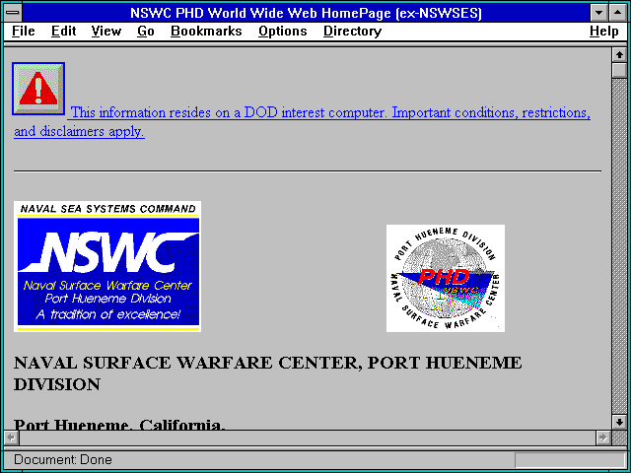Click the vertical scrollbar thumb
This screenshot has width=631, height=473.
619,70
